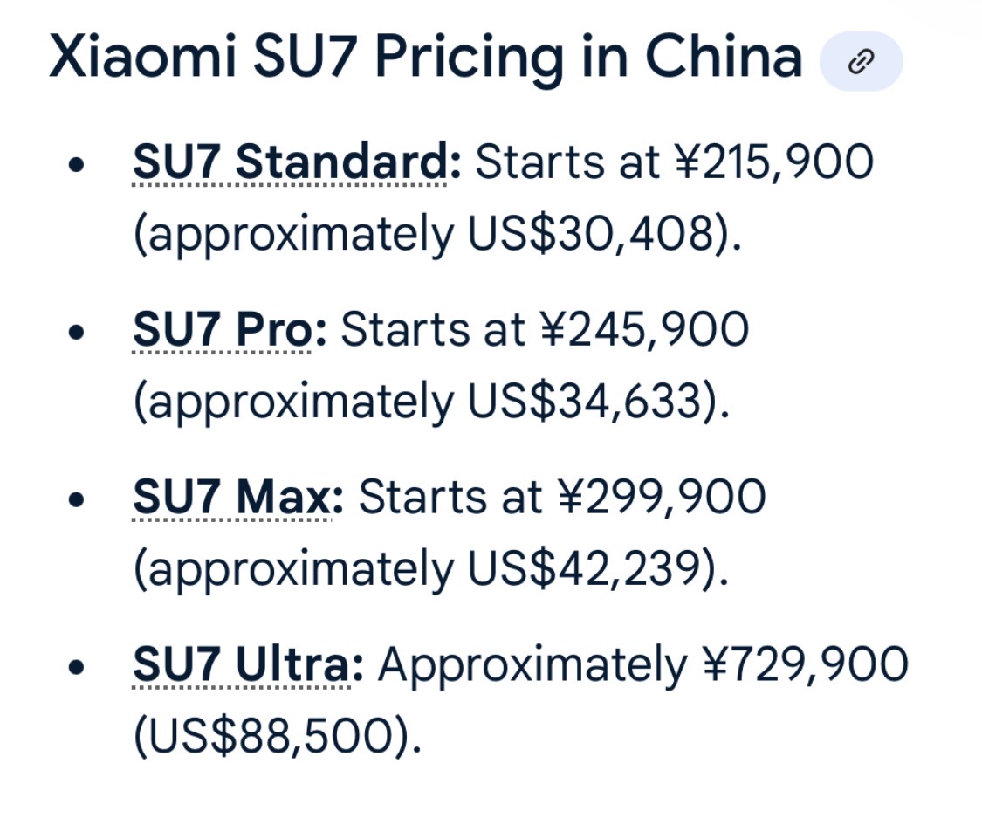Click "Starts at" in the SU7 Max line
This screenshot has height=839, width=982.
pos(450,498)
